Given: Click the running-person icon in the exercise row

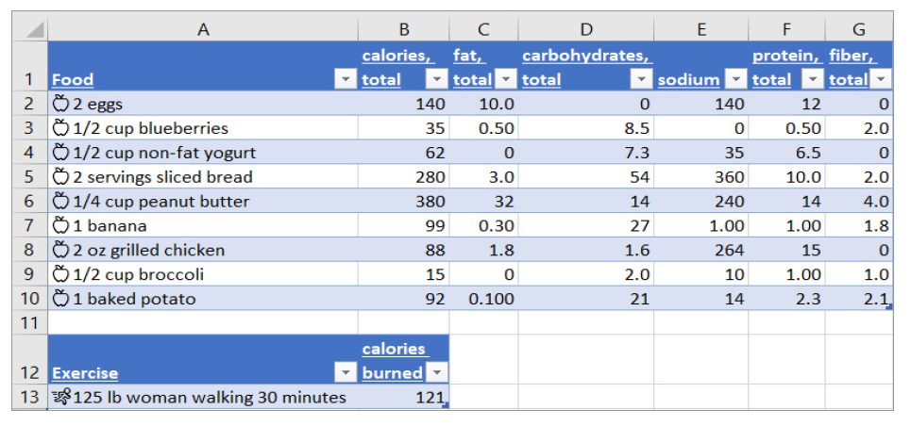Looking at the screenshot, I should pyautogui.click(x=61, y=397).
